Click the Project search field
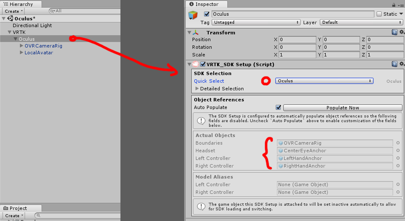This screenshot has width=405, height=221. (x=78, y=215)
